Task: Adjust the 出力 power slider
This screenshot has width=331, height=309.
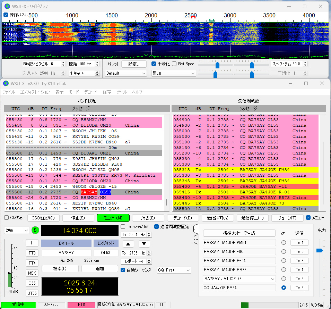Action: (x=320, y=250)
